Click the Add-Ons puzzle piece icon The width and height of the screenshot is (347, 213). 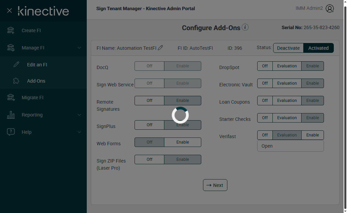[x=16, y=81]
